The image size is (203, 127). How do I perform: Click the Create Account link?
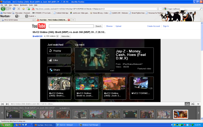pyautogui.click(x=154, y=26)
